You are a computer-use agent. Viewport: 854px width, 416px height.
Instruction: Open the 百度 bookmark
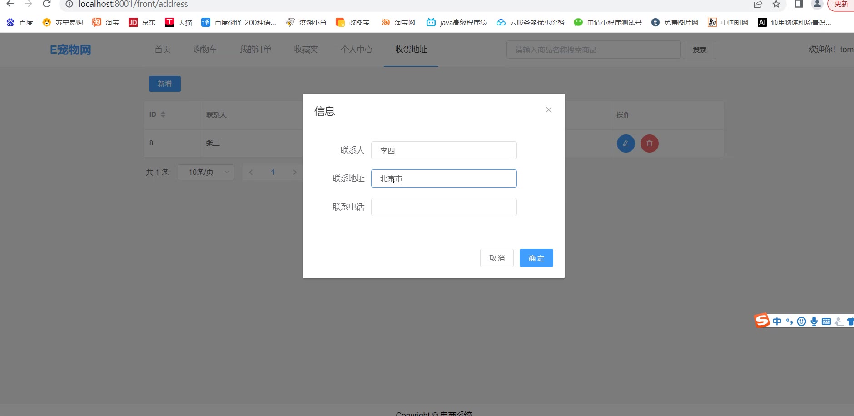(x=20, y=22)
